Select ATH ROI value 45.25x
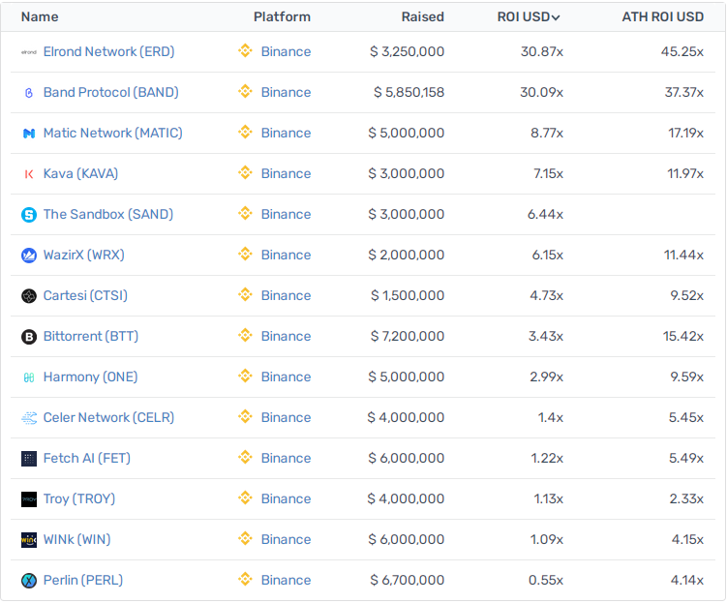 click(x=682, y=52)
